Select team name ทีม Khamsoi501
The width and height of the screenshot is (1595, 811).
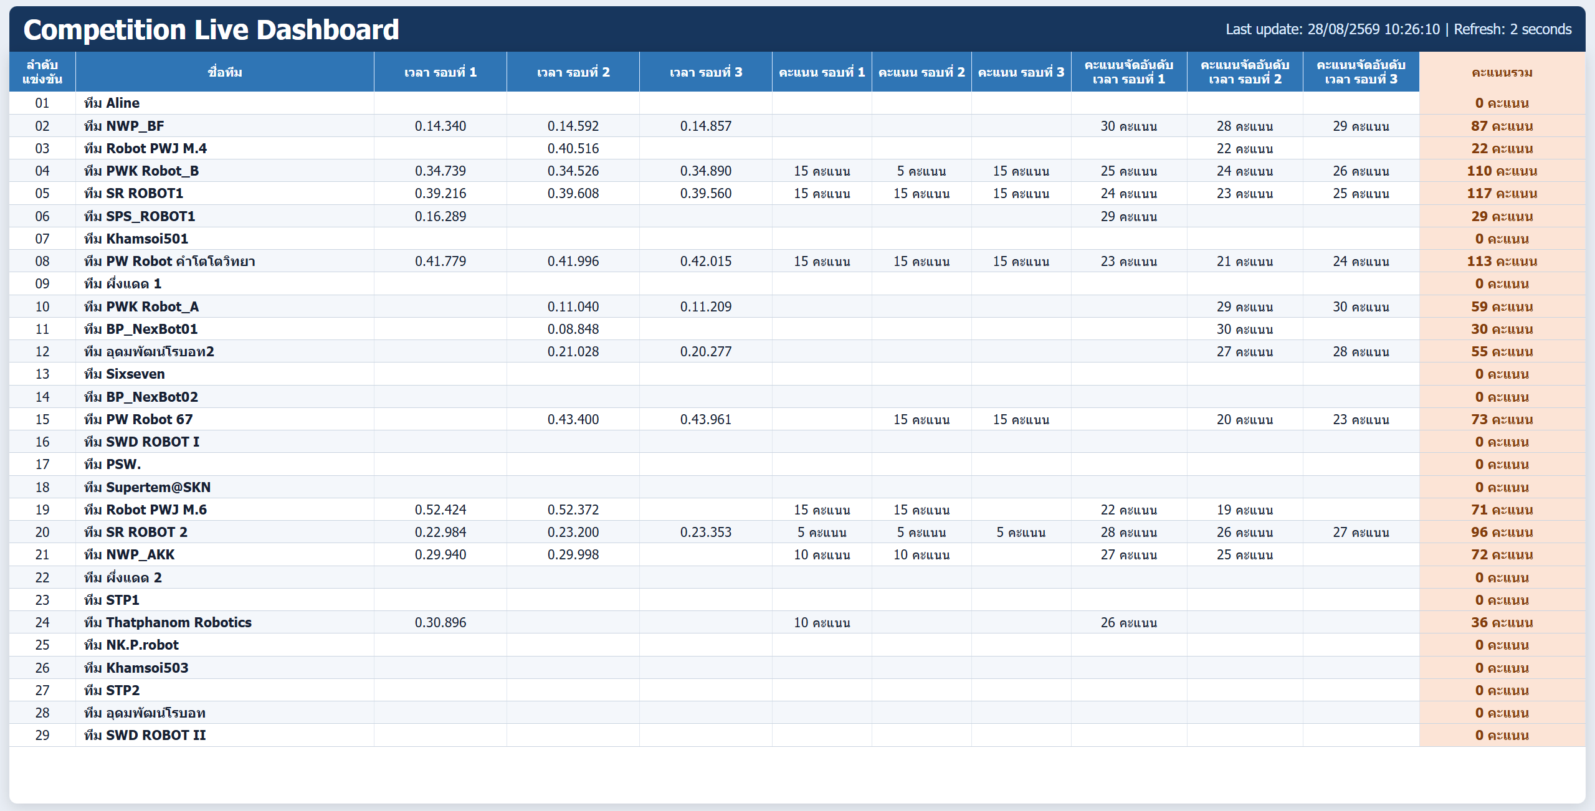[x=136, y=239]
